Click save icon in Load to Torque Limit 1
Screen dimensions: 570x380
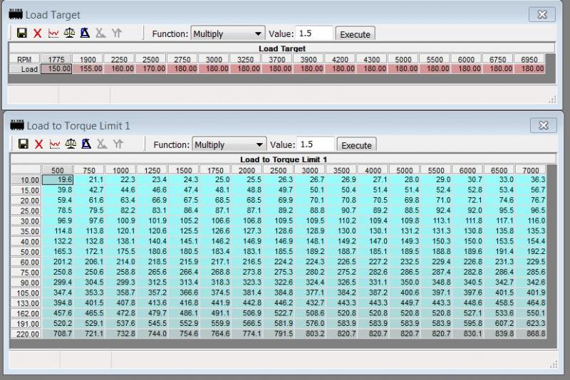click(x=23, y=144)
